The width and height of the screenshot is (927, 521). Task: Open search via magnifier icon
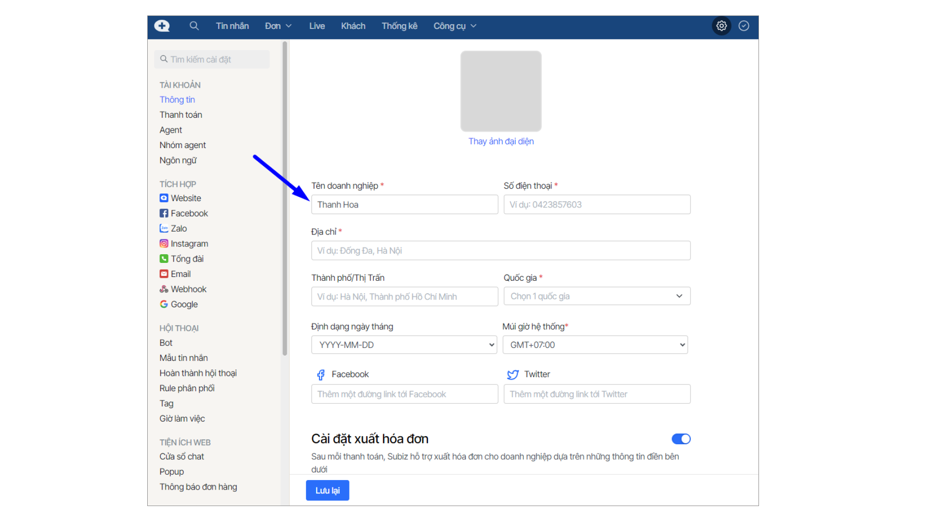pyautogui.click(x=194, y=26)
